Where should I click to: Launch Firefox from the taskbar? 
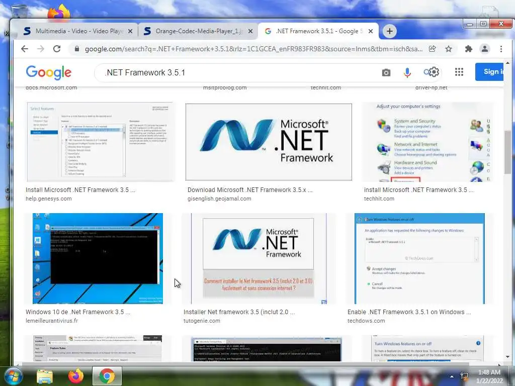(x=75, y=376)
